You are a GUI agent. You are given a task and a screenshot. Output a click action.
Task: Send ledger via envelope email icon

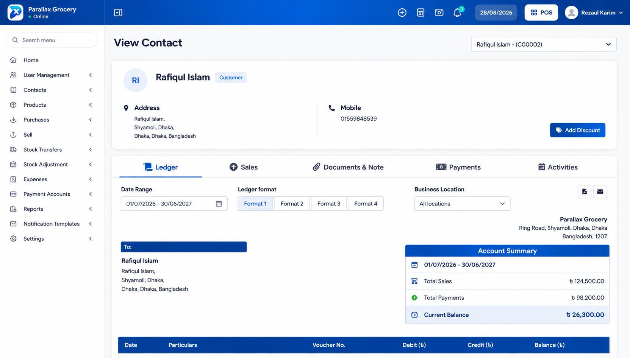point(600,191)
